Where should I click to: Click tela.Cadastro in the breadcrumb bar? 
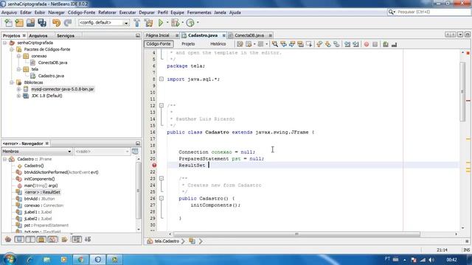[167, 241]
